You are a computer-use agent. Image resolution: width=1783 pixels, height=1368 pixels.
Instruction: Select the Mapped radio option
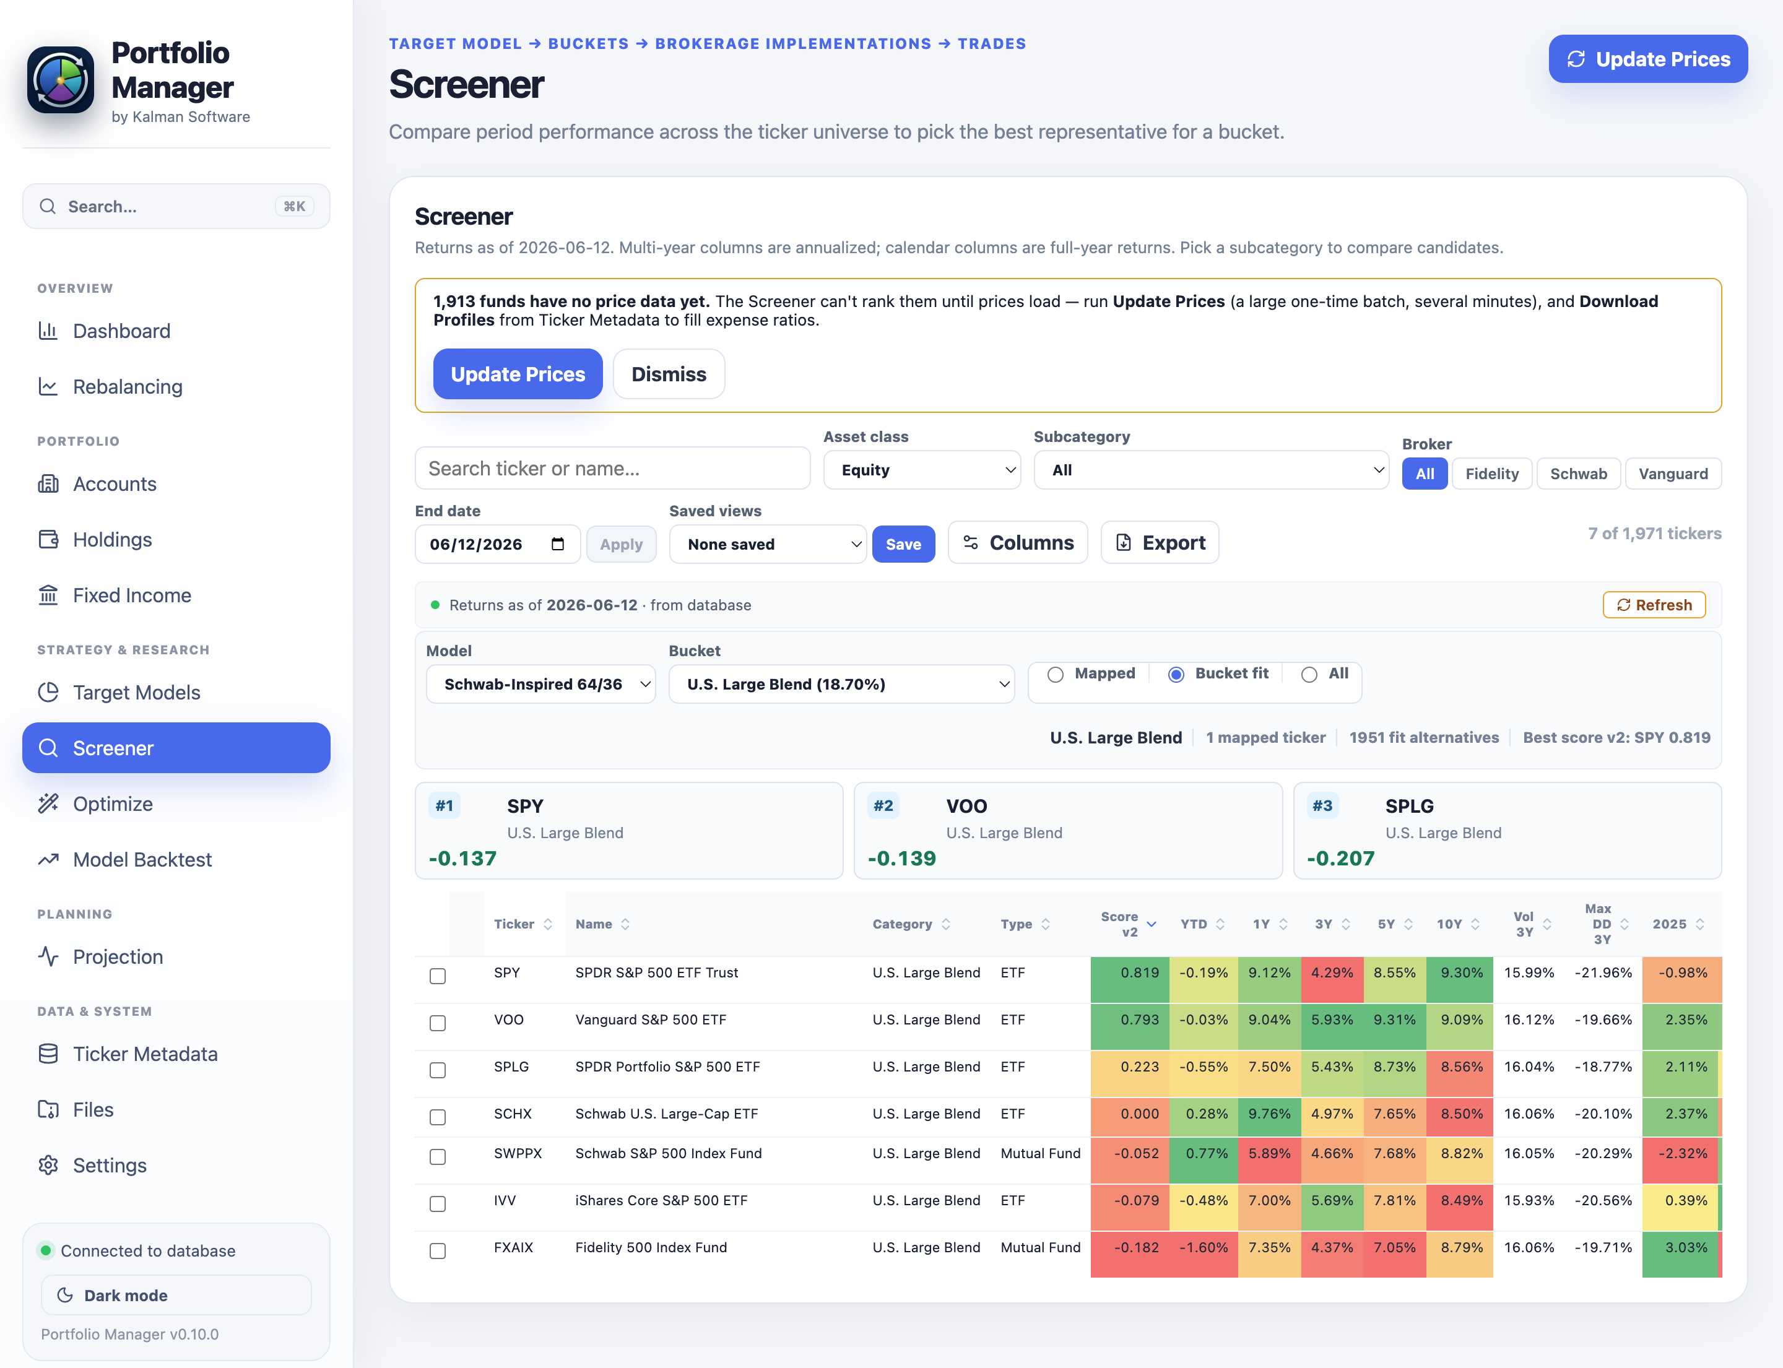1056,674
